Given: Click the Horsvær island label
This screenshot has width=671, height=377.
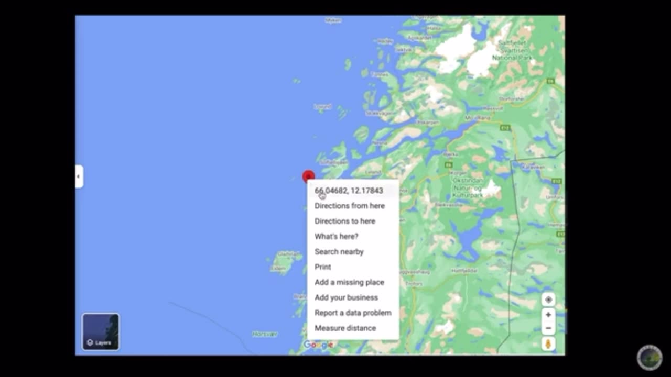Looking at the screenshot, I should point(265,334).
